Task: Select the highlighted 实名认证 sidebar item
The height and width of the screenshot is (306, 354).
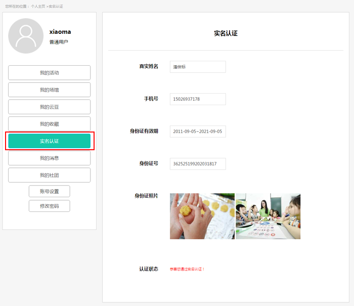Action: click(49, 141)
